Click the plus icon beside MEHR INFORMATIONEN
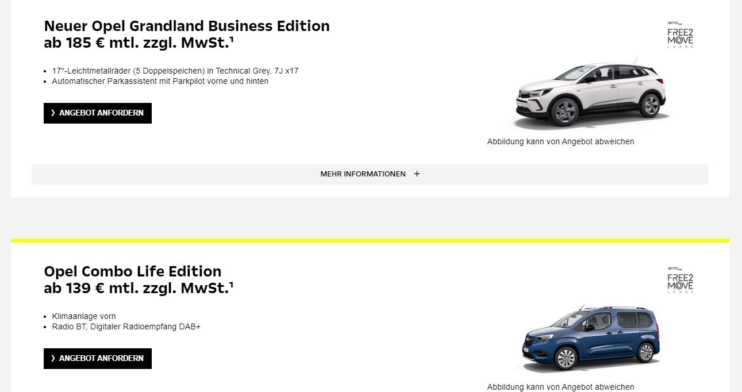742x392 pixels. pyautogui.click(x=417, y=174)
